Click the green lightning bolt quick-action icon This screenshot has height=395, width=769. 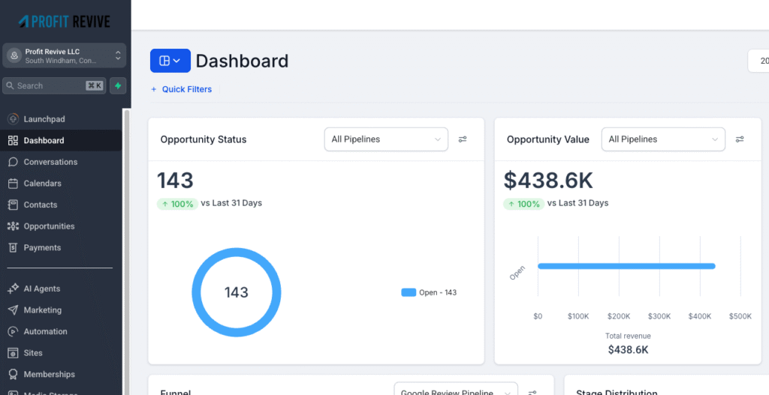tap(118, 85)
